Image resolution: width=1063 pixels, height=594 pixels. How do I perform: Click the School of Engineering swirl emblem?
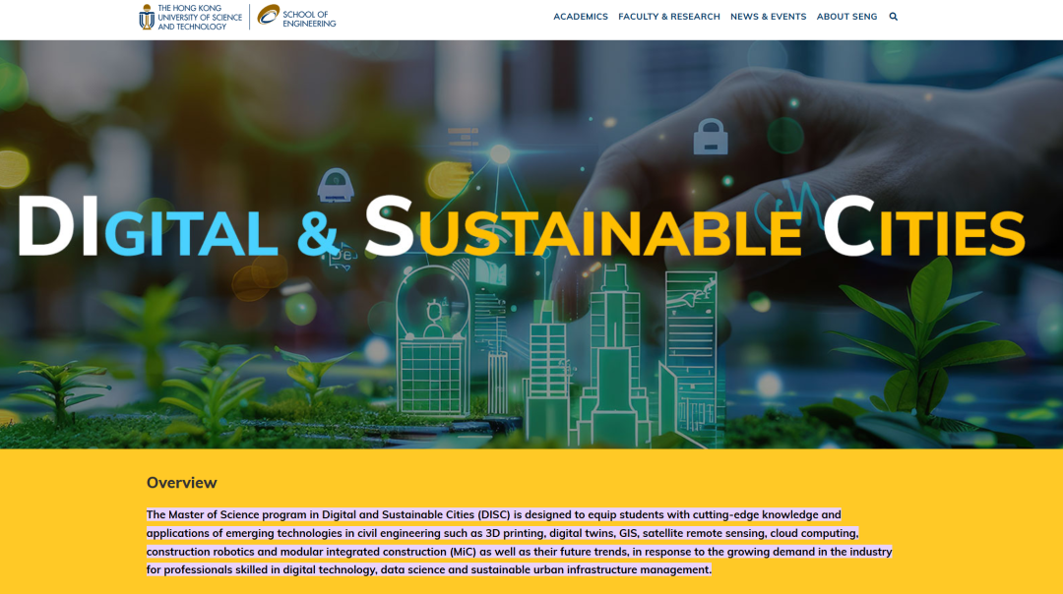(268, 15)
